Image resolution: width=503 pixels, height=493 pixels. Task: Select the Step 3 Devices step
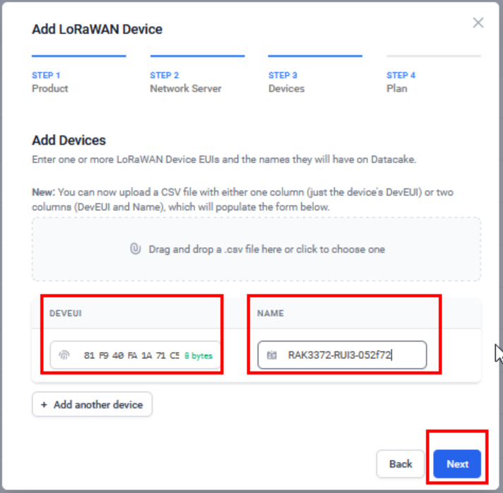286,82
